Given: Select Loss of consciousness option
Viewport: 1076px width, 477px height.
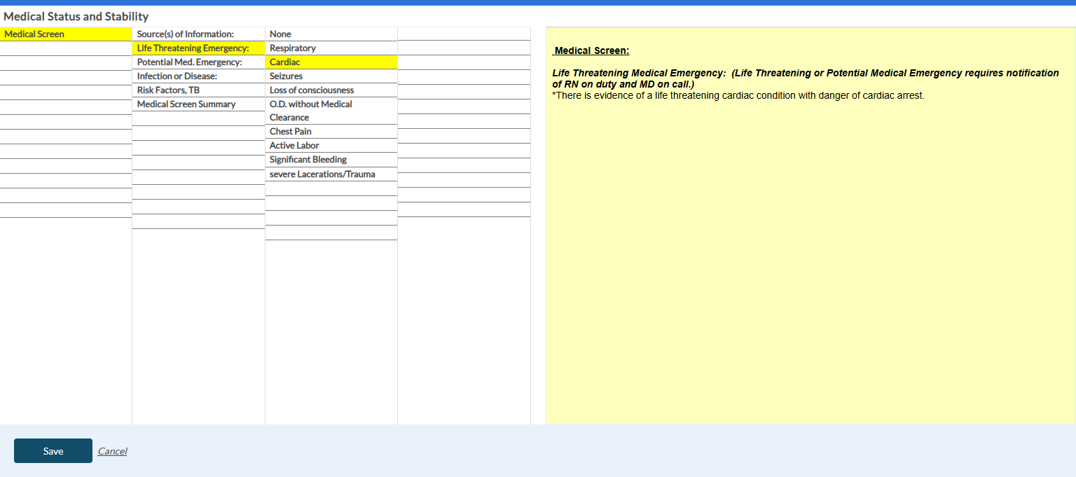Looking at the screenshot, I should (x=331, y=90).
